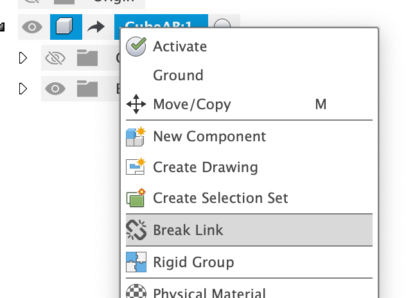The height and width of the screenshot is (298, 406).
Task: Click the Create Drawing icon
Action: coord(136,167)
